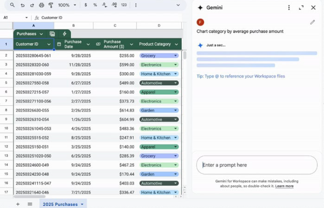Viewport: 324px width, 208px height.
Task: Click the Learn more link
Action: [284, 186]
